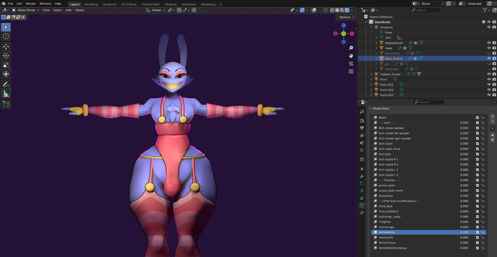This screenshot has width=497, height=257.
Task: Collapse the Shape Keys panel
Action: (x=371, y=108)
